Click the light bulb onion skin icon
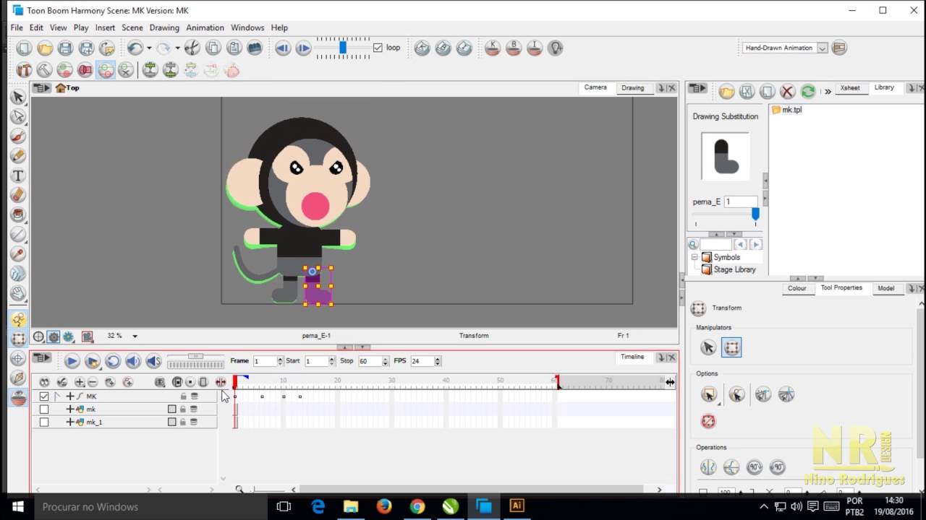 click(555, 48)
